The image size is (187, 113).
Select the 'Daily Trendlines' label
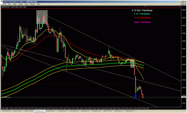point(142,22)
